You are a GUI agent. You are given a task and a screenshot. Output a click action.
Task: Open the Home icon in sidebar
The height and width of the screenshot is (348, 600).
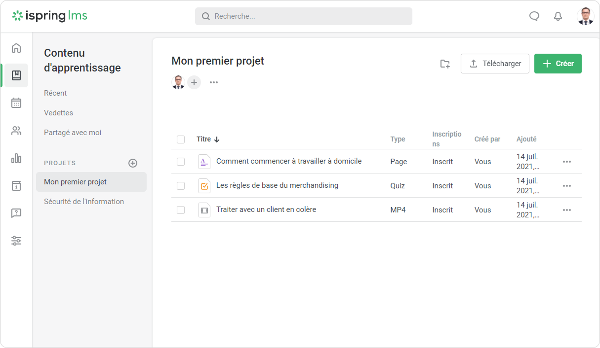click(16, 48)
